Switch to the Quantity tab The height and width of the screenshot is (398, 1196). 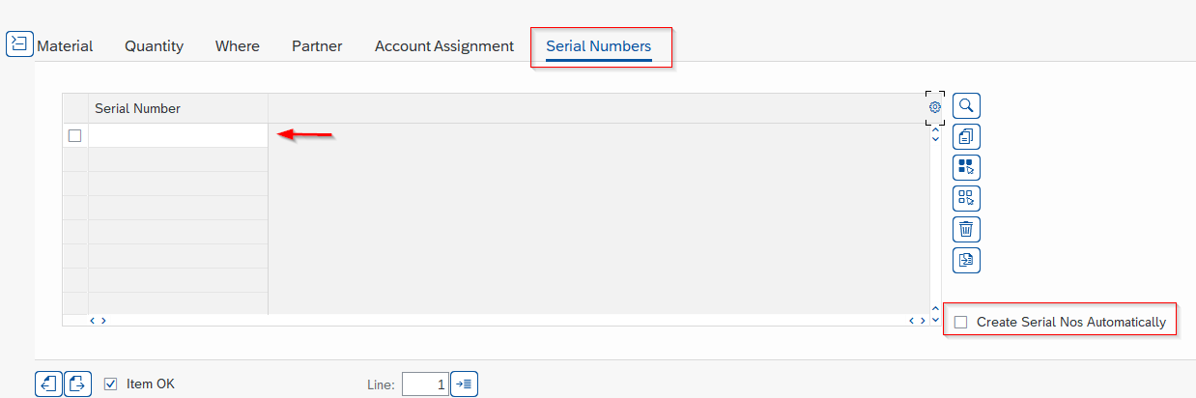click(x=154, y=46)
